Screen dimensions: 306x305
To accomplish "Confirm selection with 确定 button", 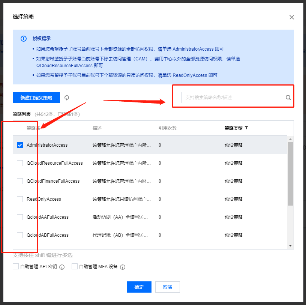I will coord(139,287).
